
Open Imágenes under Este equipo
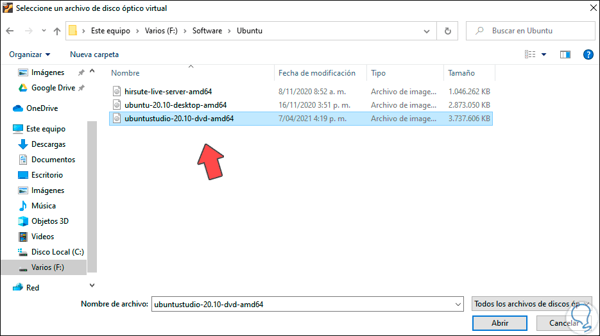pyautogui.click(x=47, y=190)
